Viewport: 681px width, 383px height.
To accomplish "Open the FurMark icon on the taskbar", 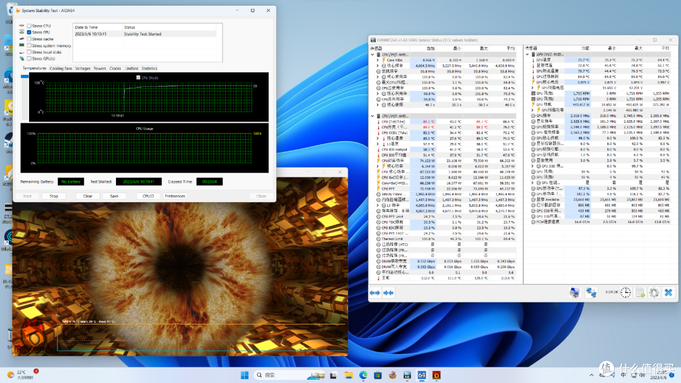I will pos(436,375).
